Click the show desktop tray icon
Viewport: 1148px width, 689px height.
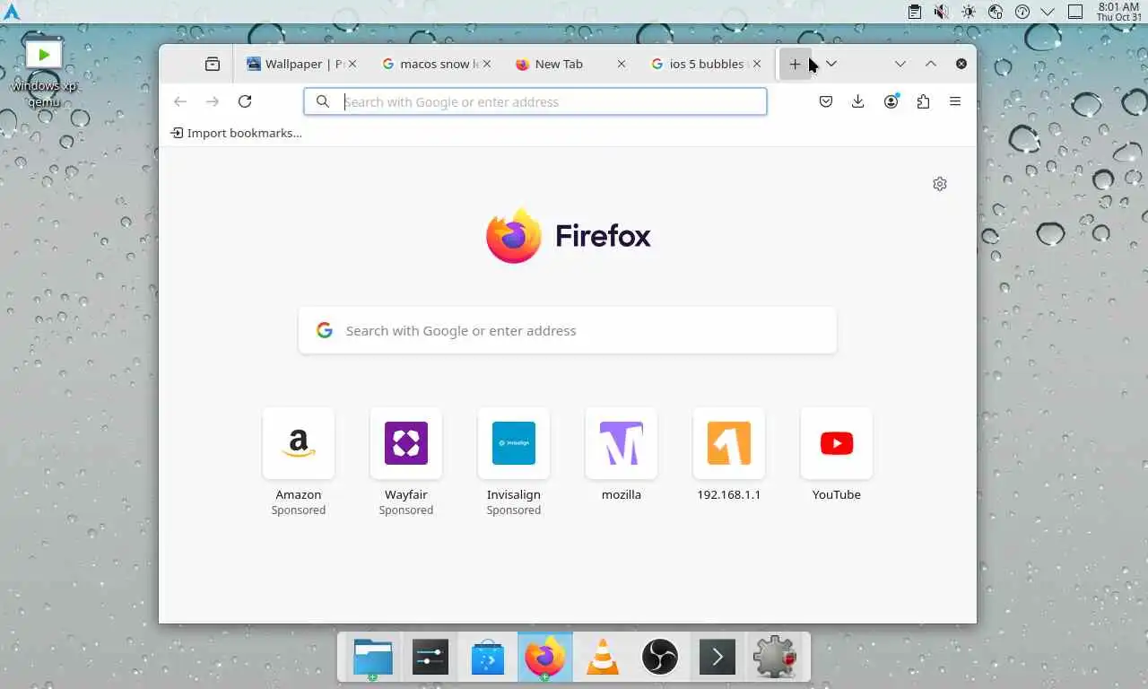click(1075, 12)
